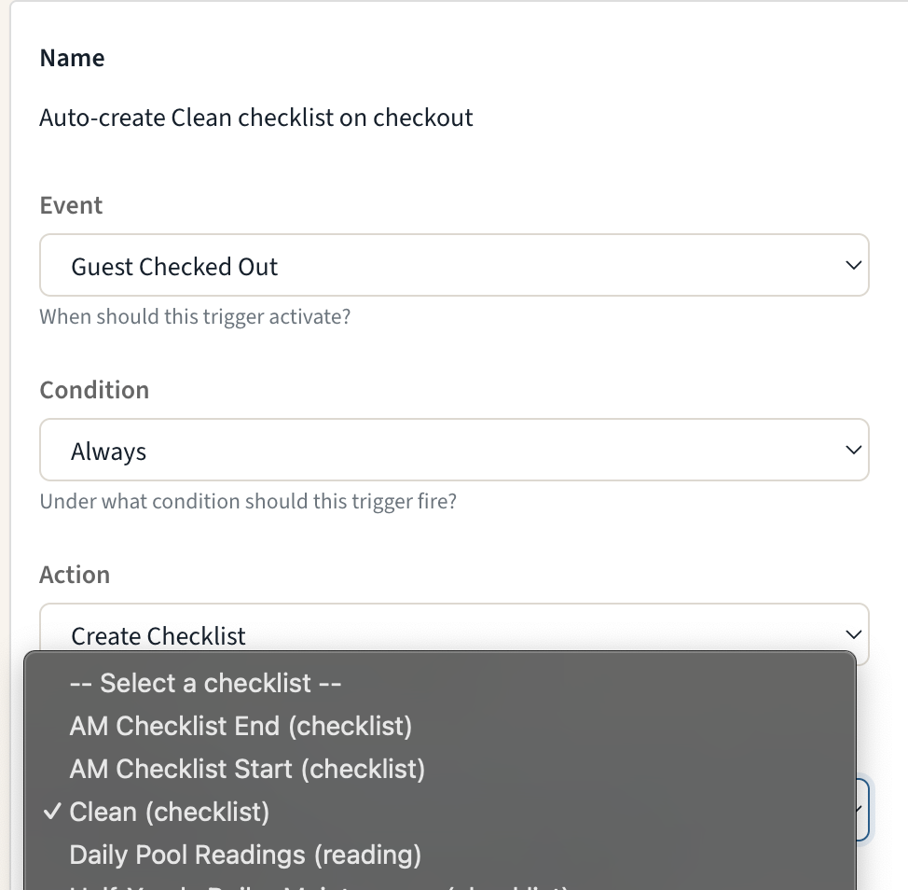Click the Event field label
This screenshot has height=890, width=908.
point(71,205)
